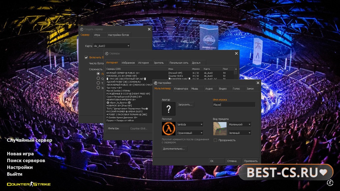Viewport: 340px width, 191px height.
Task: Open the Маленький crosshair size dropdown
Action: pyautogui.click(x=240, y=124)
